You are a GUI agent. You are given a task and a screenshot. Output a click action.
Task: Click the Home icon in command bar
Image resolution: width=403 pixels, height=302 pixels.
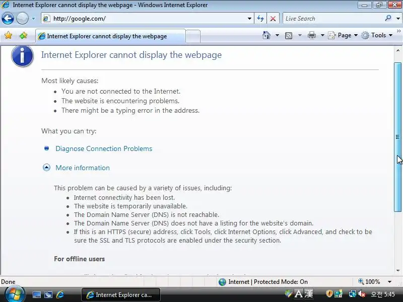[266, 35]
